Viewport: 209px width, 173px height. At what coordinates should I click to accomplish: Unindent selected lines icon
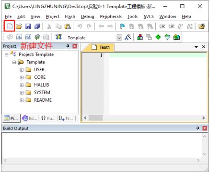(172, 26)
